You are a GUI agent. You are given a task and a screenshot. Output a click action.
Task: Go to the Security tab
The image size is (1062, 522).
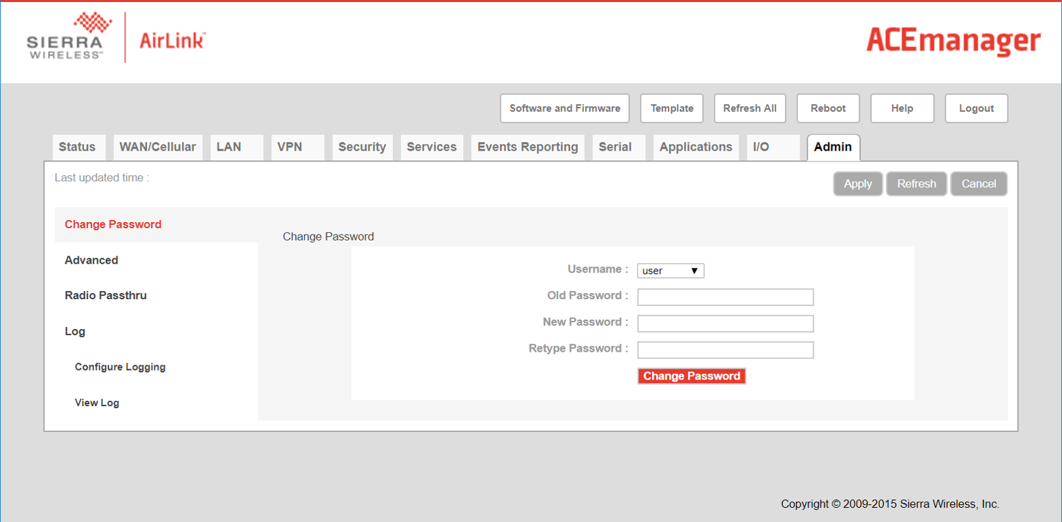pyautogui.click(x=362, y=147)
